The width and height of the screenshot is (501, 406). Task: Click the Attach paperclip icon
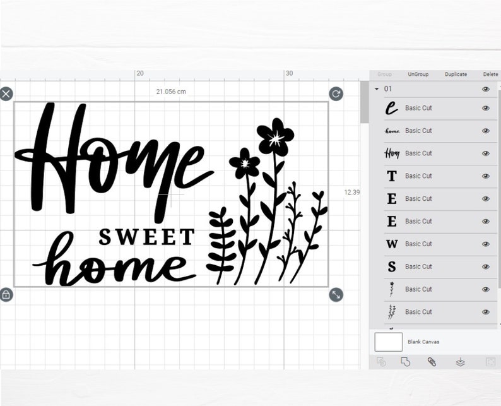[x=432, y=362]
